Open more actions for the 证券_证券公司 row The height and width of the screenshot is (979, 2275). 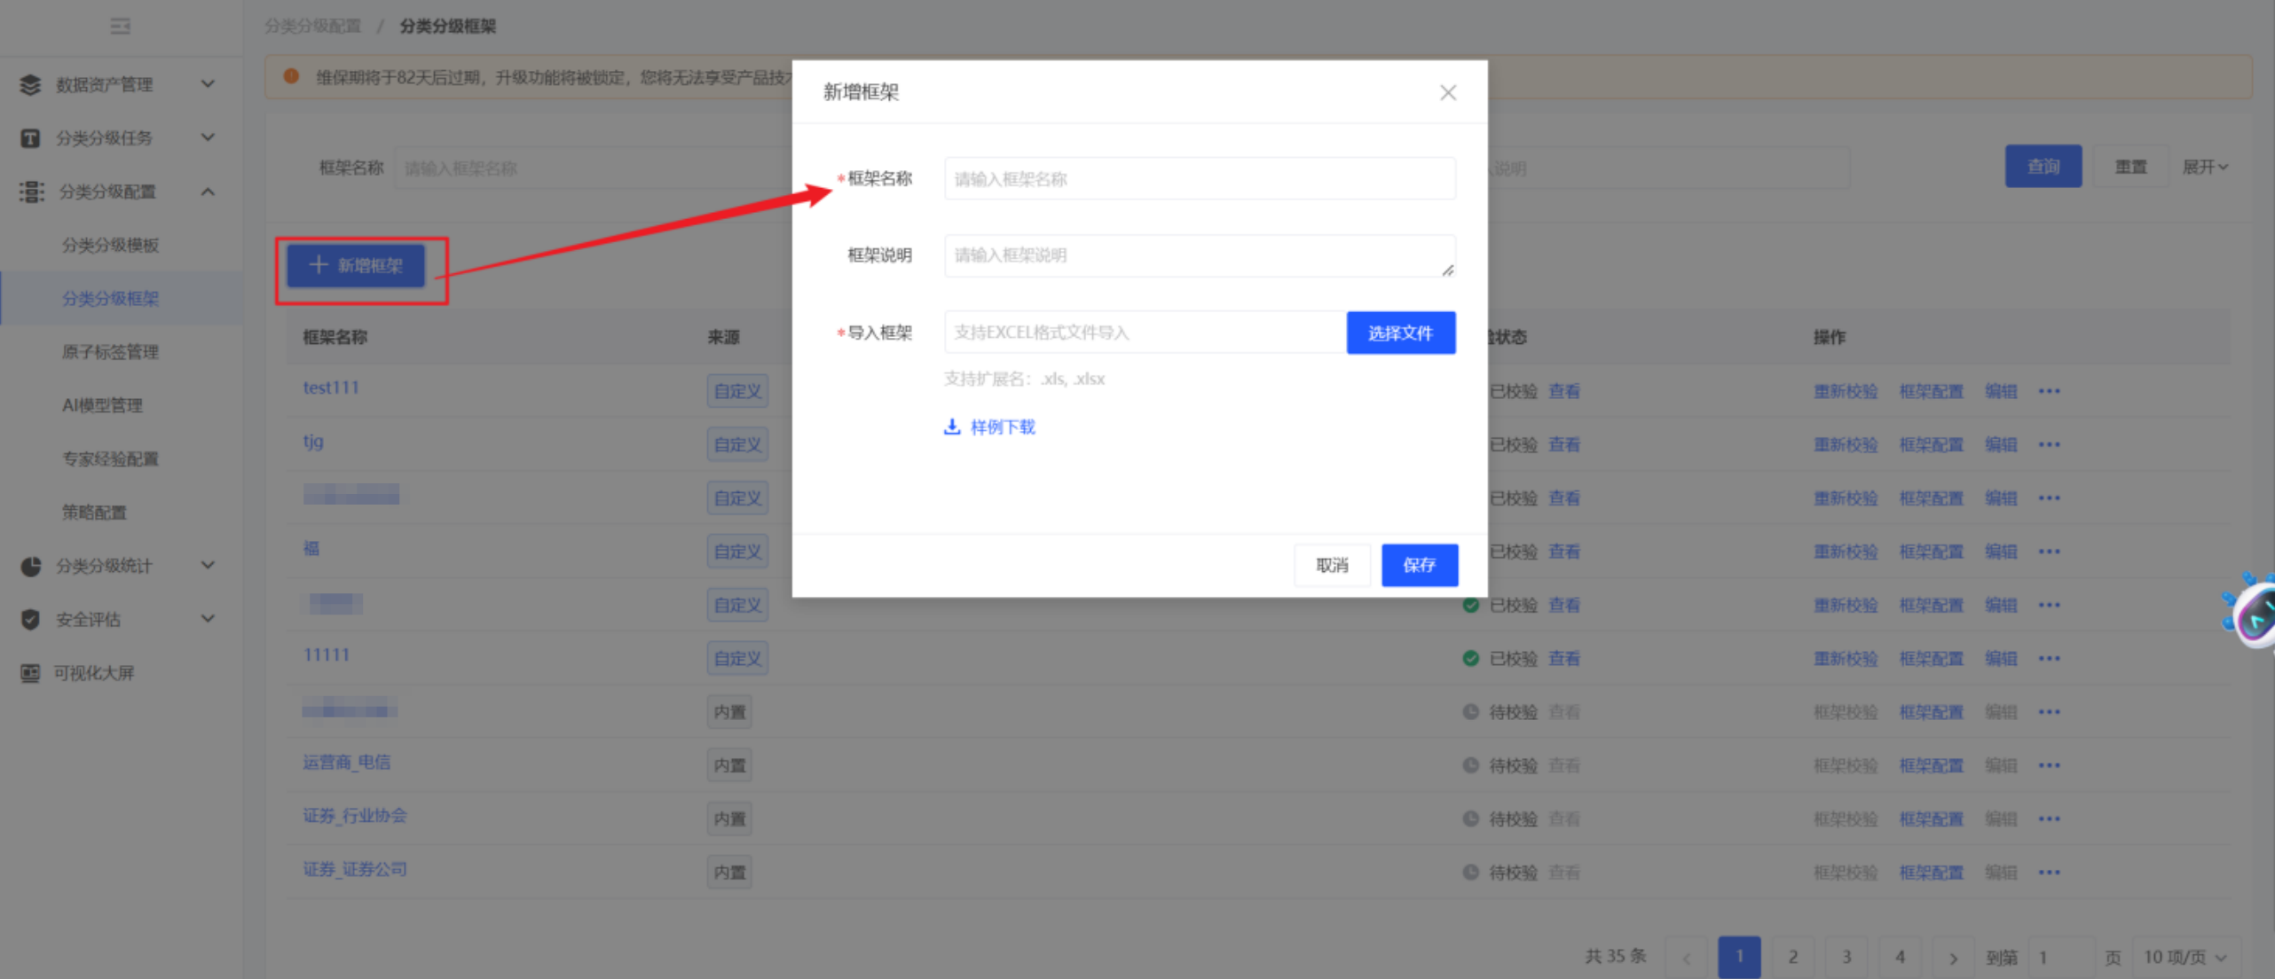[x=2049, y=873]
